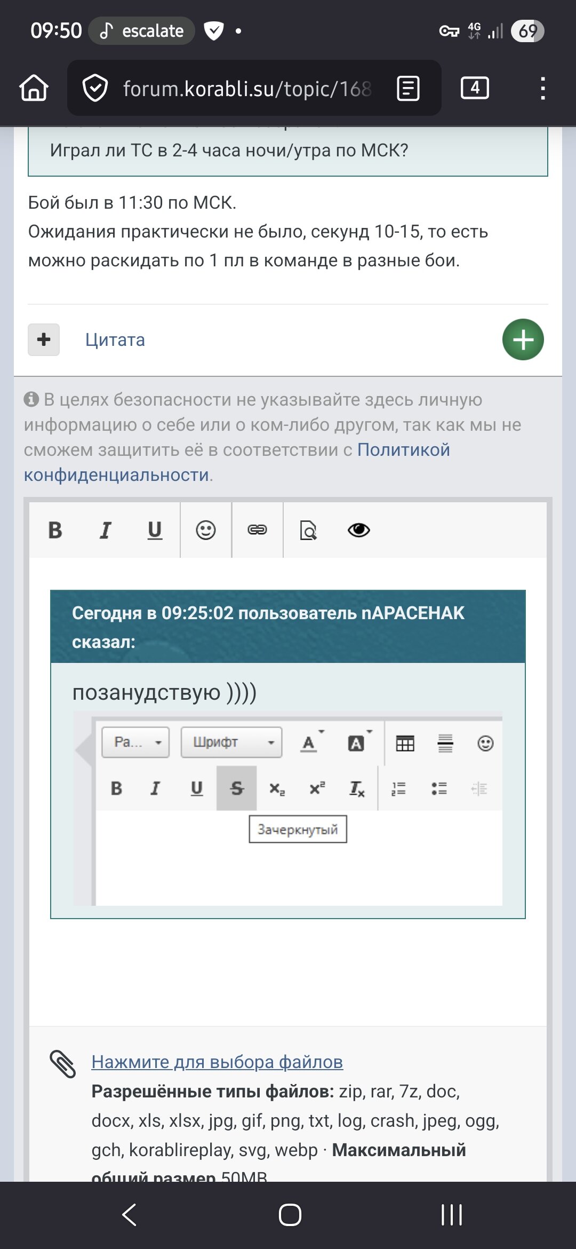576x1249 pixels.
Task: Toggle italic formatting in reply editor
Action: pos(105,530)
